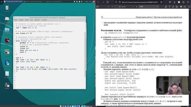Select PDF add text tool
Image resolution: width=191 pixels, height=107 pixels.
tap(170, 7)
